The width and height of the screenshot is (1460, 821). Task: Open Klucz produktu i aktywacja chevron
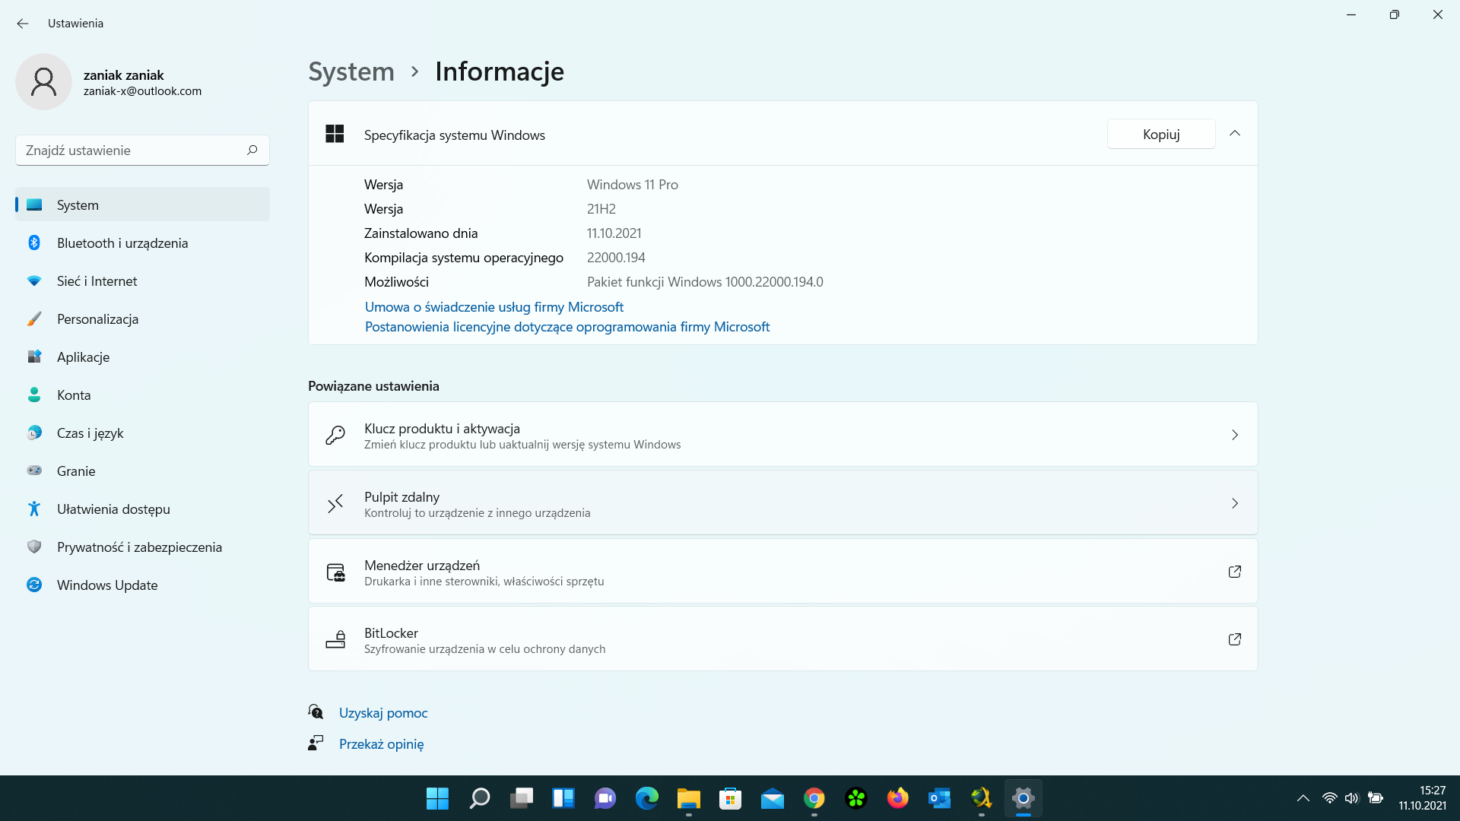click(x=1235, y=435)
